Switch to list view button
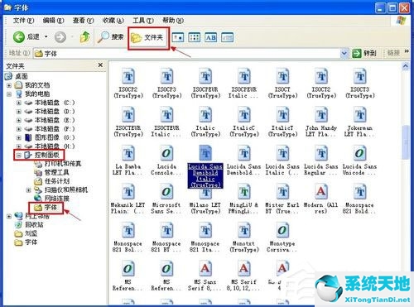This screenshot has height=307, width=414. (195, 37)
